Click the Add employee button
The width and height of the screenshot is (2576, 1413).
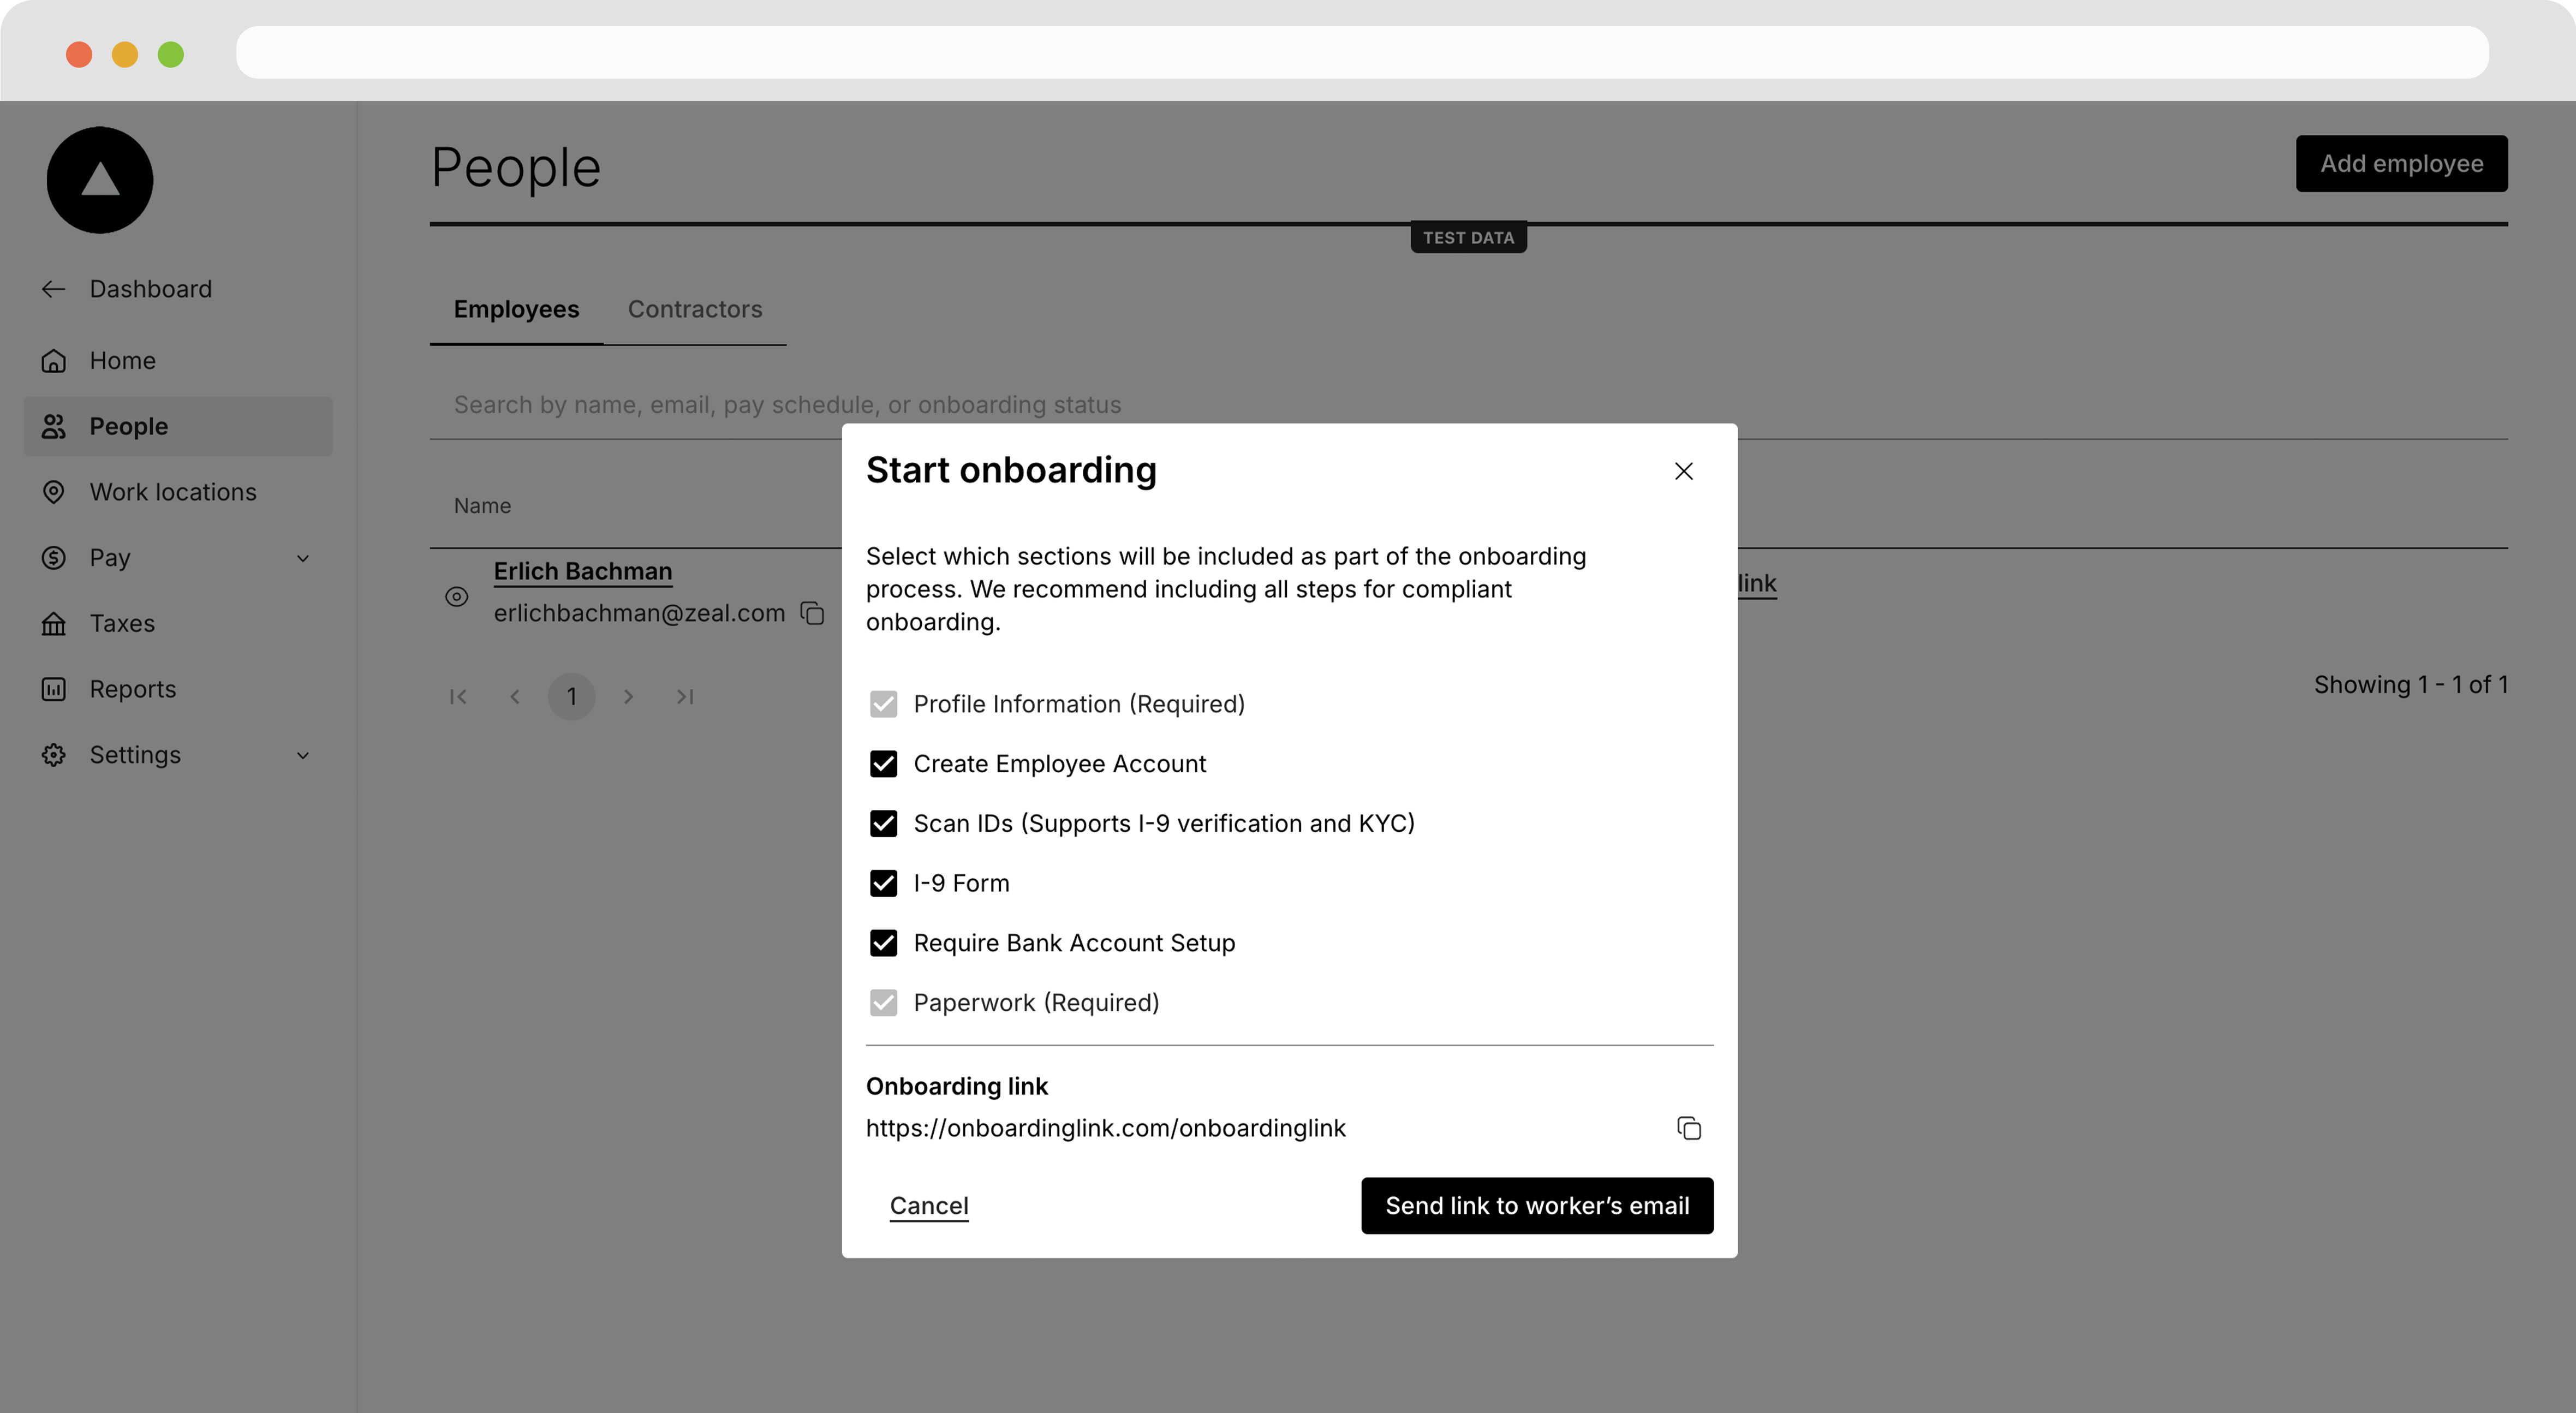[x=2401, y=164]
